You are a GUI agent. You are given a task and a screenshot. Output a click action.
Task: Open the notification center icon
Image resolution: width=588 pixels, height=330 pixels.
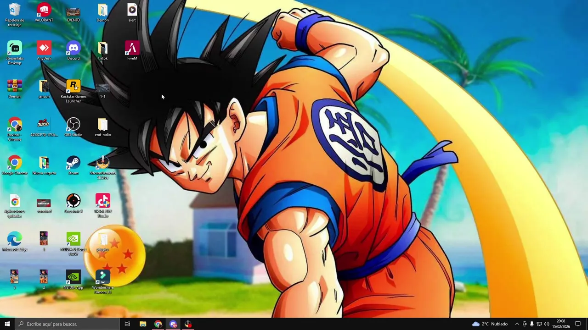coord(578,324)
